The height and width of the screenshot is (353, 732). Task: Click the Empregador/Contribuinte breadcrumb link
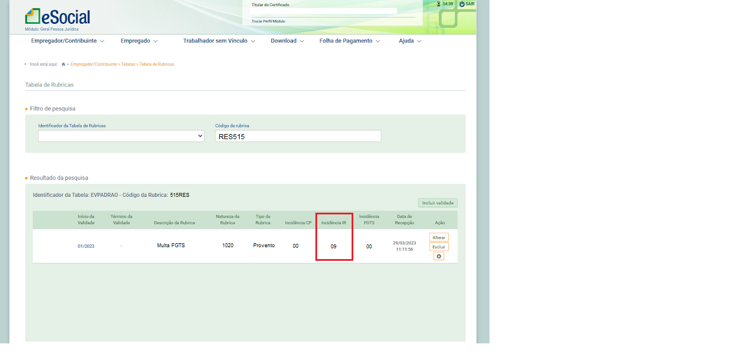(x=94, y=64)
